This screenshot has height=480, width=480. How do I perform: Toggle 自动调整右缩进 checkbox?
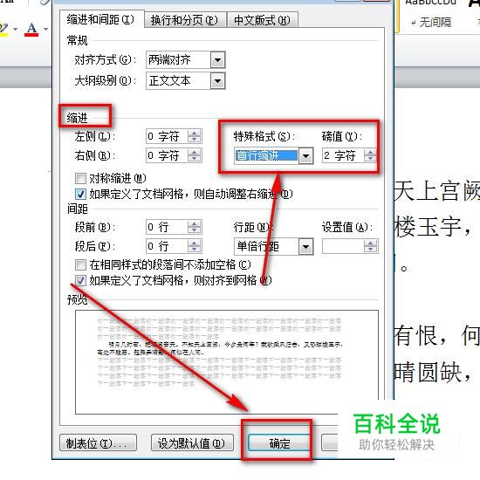click(80, 194)
